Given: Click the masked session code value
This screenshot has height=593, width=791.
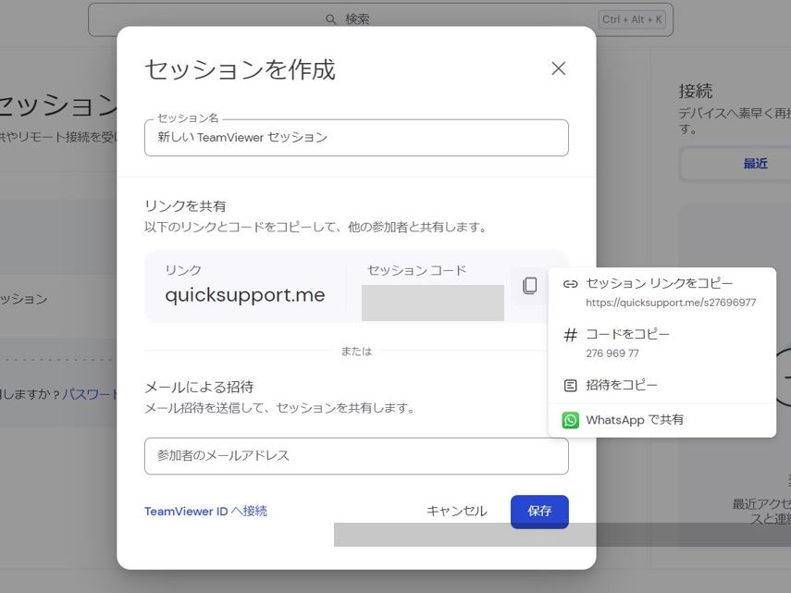Looking at the screenshot, I should tap(433, 303).
